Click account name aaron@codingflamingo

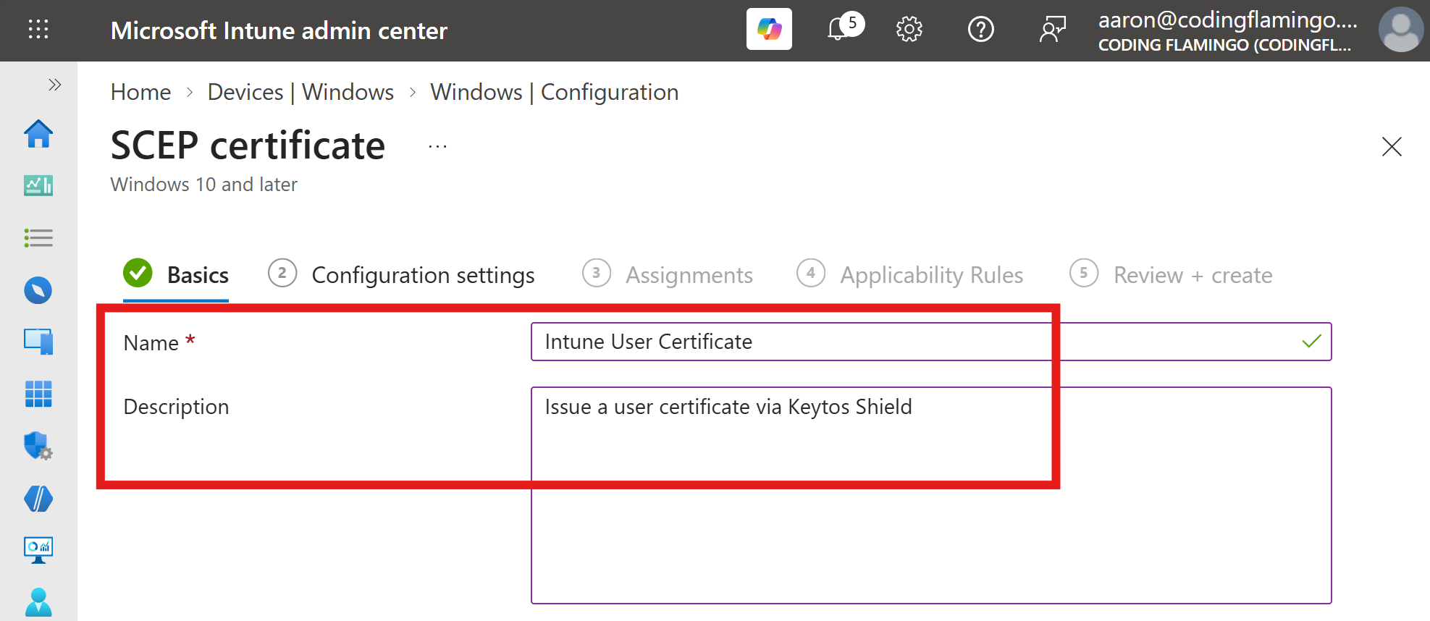[x=1227, y=20]
